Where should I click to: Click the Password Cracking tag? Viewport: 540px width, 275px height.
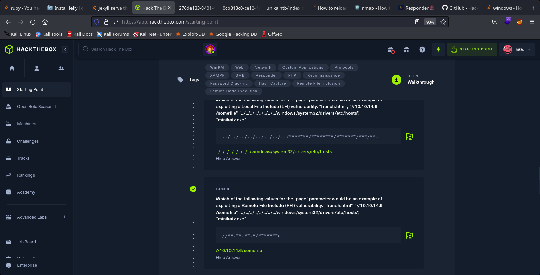pyautogui.click(x=229, y=83)
